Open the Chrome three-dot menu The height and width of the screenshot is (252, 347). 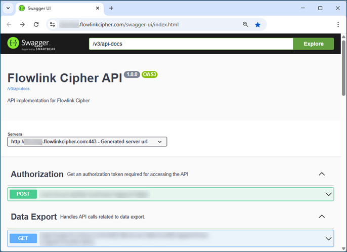pos(338,24)
